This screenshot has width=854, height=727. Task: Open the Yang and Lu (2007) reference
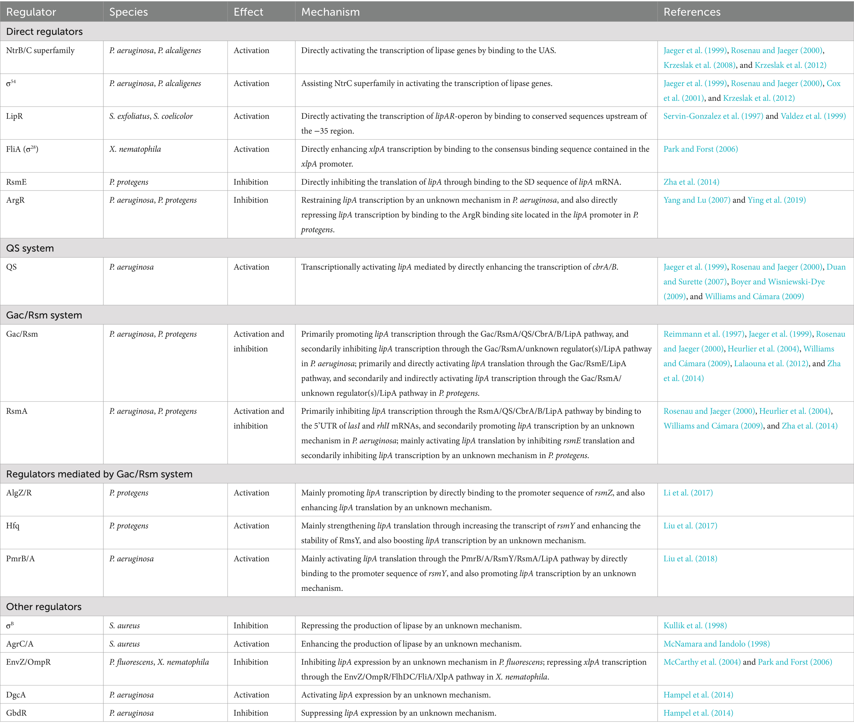(697, 200)
